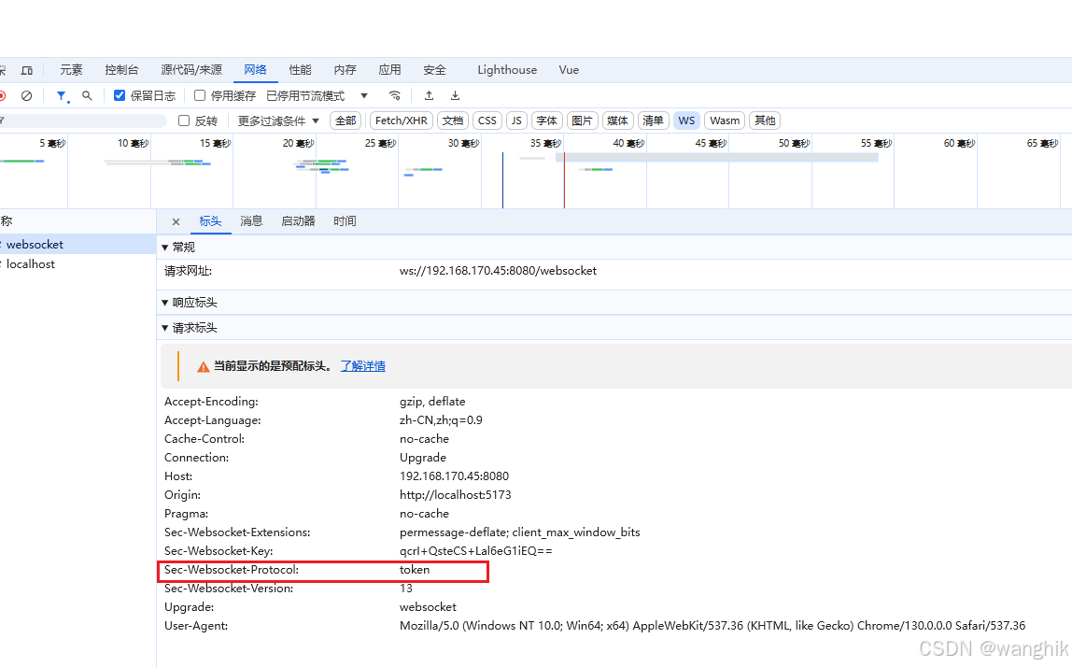Export requests as HAR
Screen dimensions: 1072x667
pos(455,94)
